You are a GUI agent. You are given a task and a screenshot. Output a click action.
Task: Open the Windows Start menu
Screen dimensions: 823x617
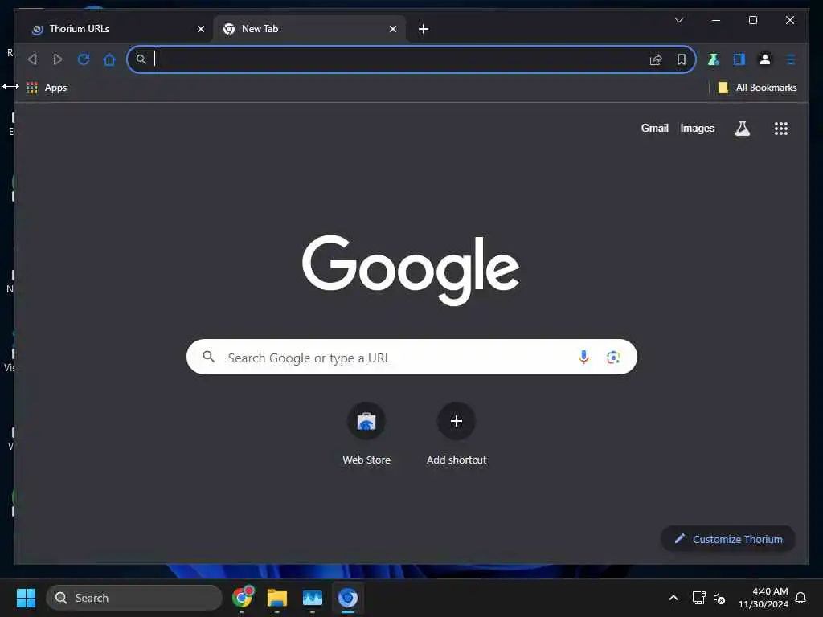pos(26,598)
